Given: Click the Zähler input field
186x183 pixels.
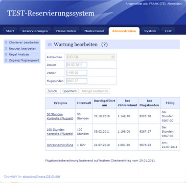Looking at the screenshot, I should point(76,73).
